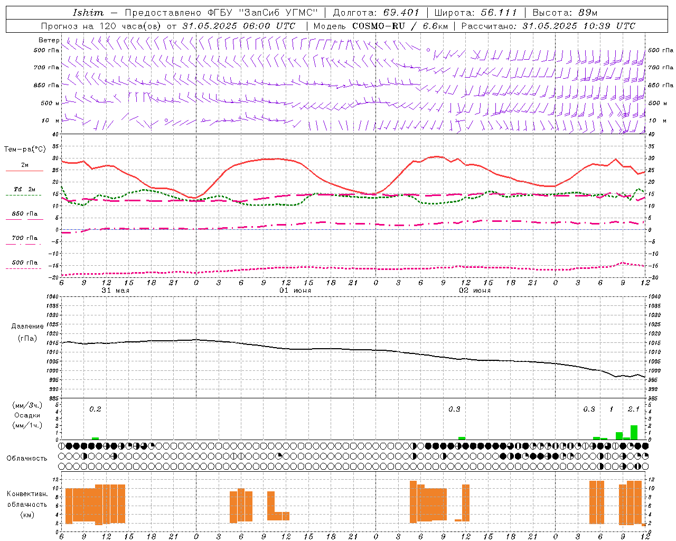
Task: Click the 'Осадки' precipitation label
Action: tap(27, 415)
